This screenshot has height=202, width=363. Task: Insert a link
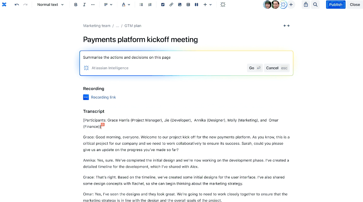(171, 5)
